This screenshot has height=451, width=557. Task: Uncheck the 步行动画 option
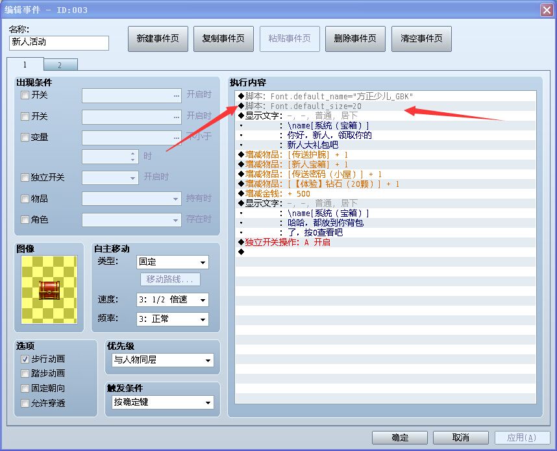(25, 360)
